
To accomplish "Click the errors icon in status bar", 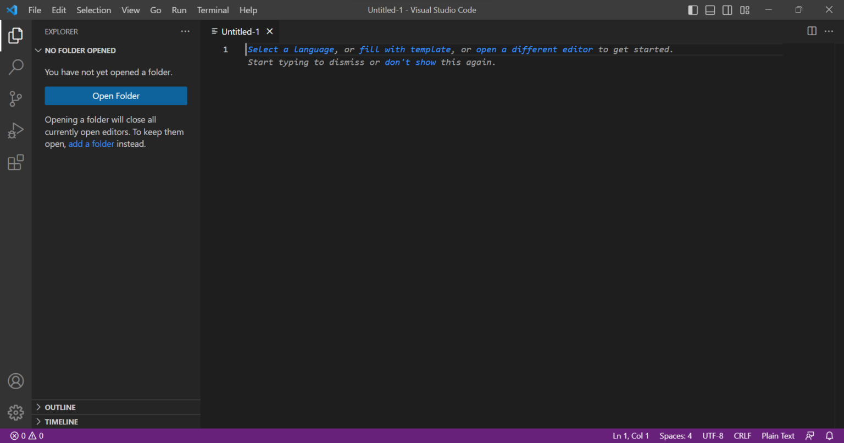I will click(x=14, y=436).
